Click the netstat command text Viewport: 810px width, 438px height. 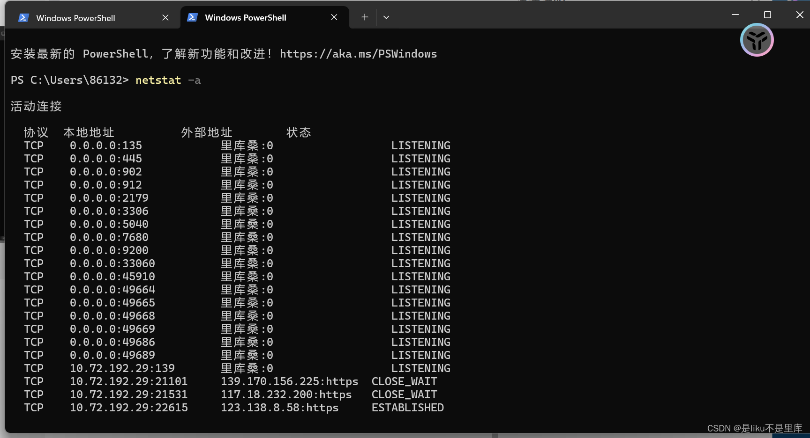pos(158,80)
